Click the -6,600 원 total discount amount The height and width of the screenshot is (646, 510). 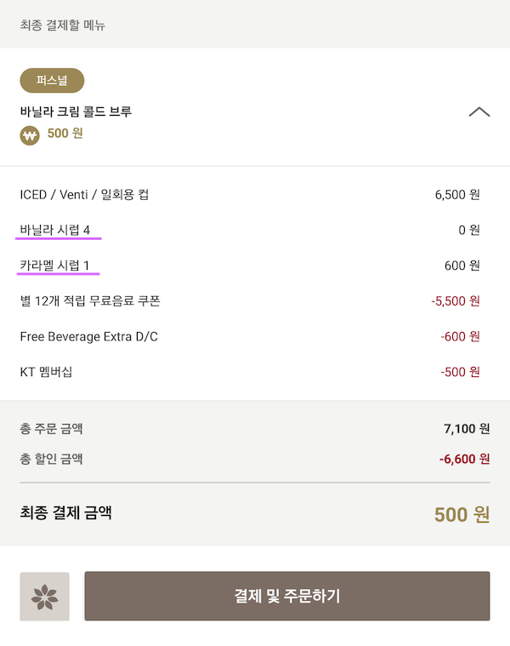point(464,459)
